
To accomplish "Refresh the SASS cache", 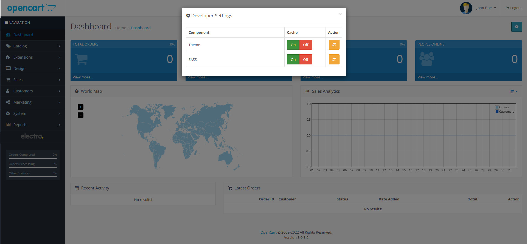I will (334, 59).
